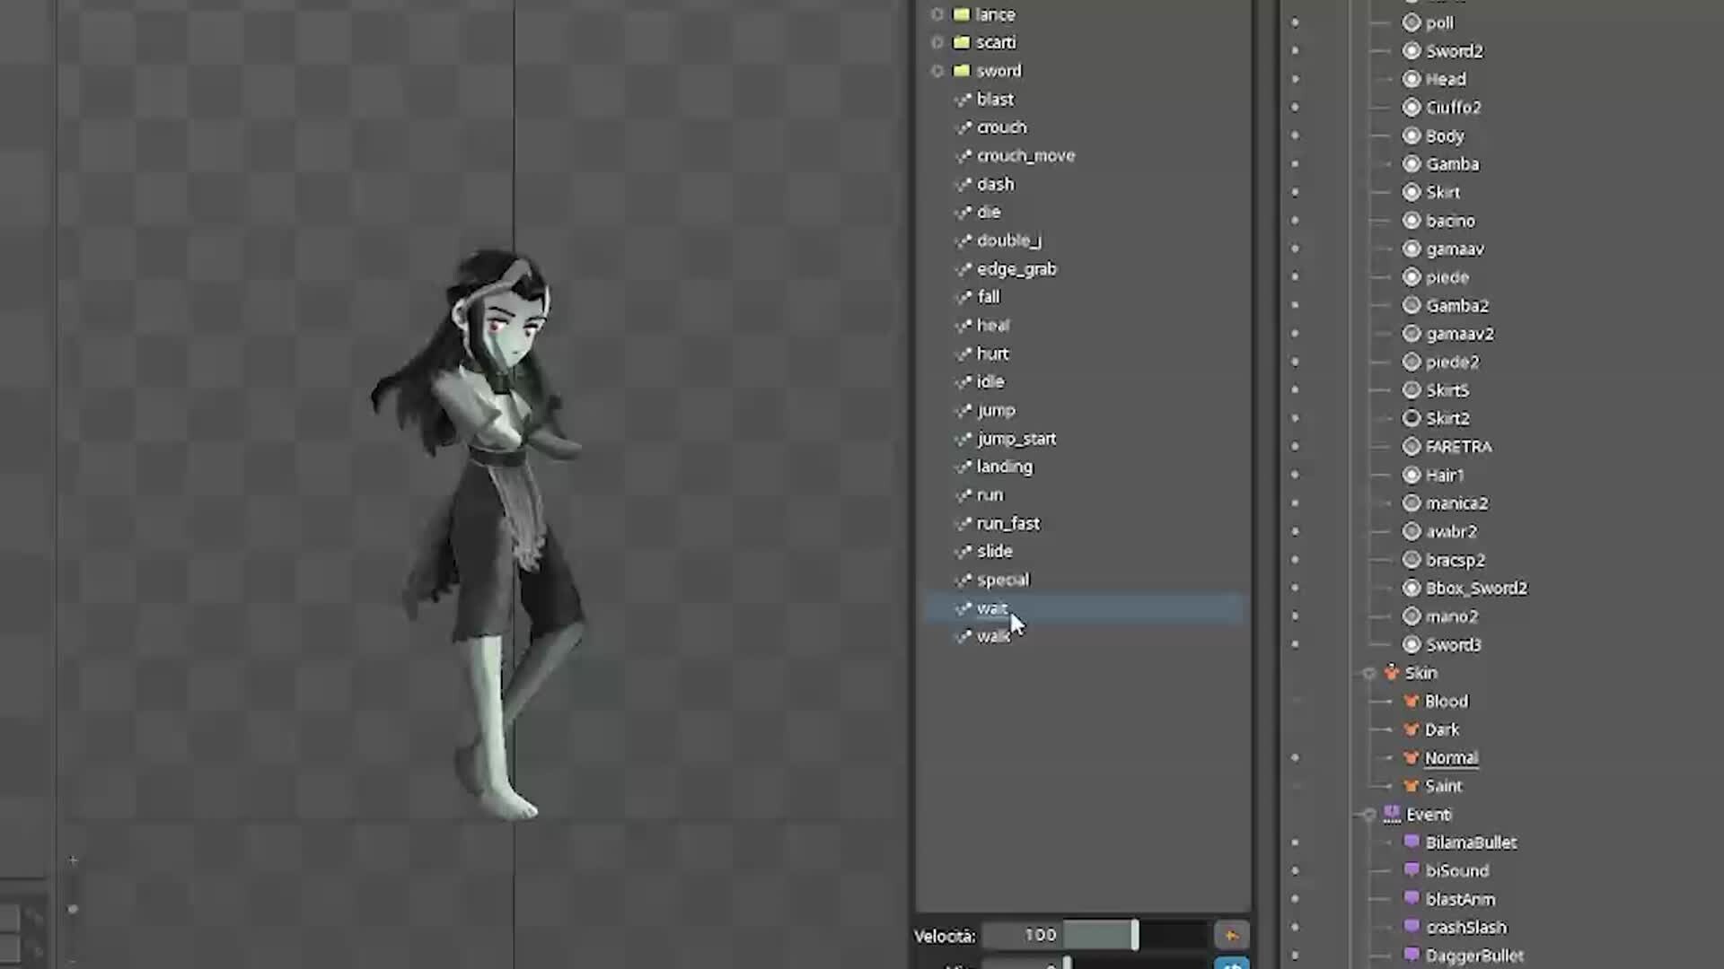Toggle the circle beside the lance folder

click(x=937, y=14)
